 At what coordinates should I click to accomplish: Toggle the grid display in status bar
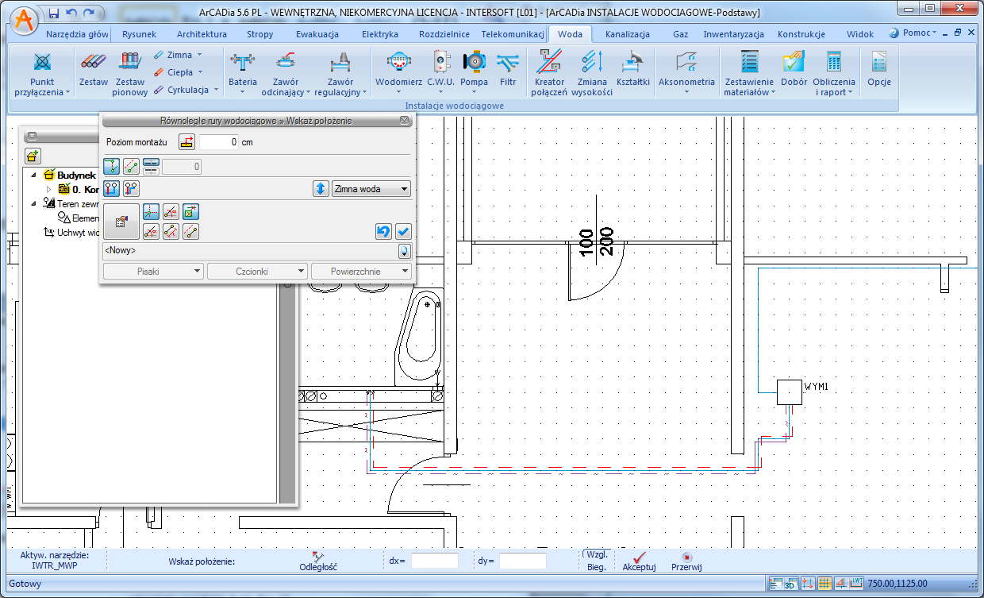pos(824,584)
